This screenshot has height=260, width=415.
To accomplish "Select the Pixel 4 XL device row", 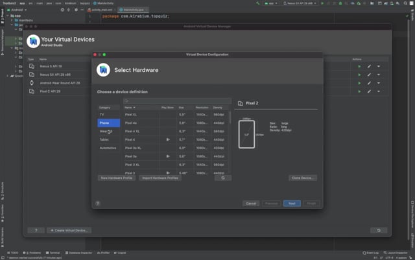I will coord(176,132).
